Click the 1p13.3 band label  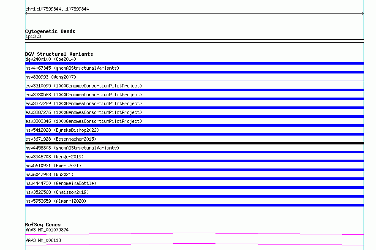[x=33, y=36]
